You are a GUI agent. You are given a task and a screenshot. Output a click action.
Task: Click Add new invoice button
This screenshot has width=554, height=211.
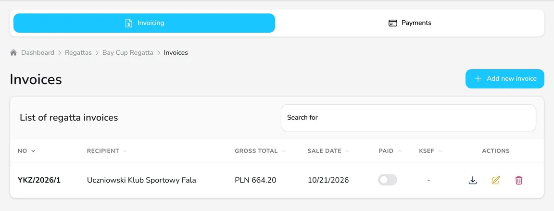coord(504,79)
